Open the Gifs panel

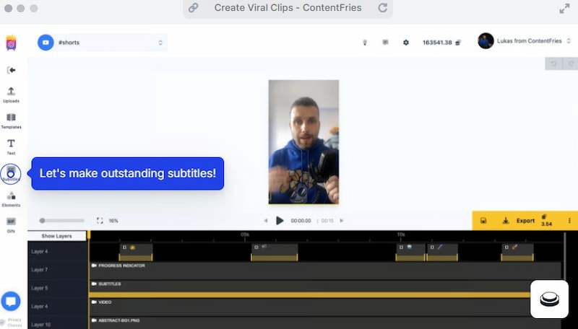11,225
